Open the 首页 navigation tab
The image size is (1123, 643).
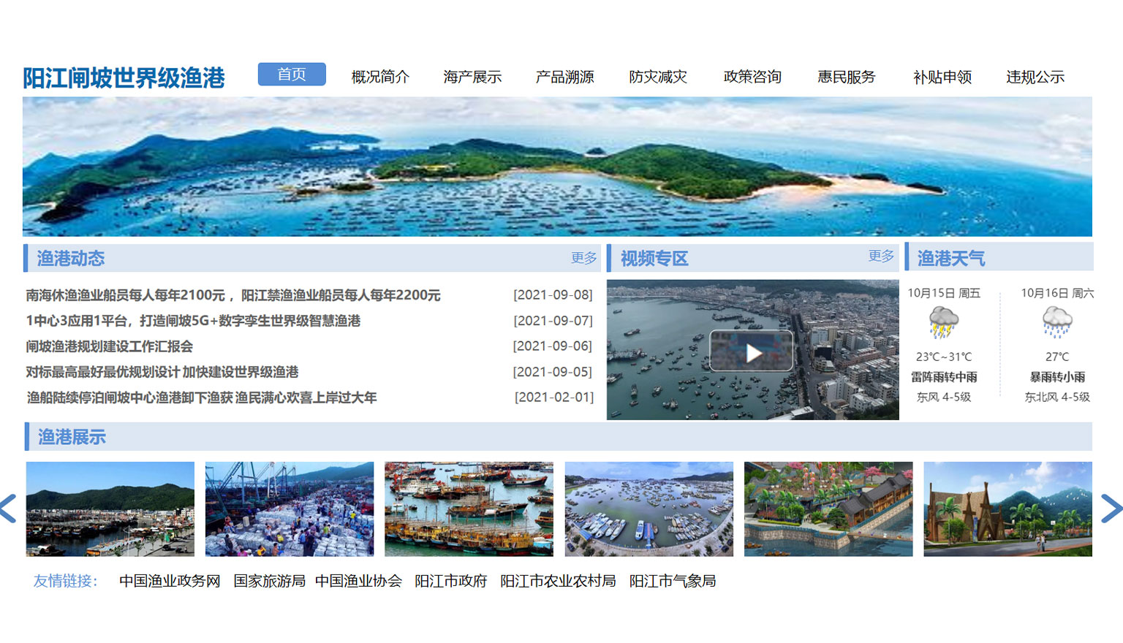(x=292, y=75)
